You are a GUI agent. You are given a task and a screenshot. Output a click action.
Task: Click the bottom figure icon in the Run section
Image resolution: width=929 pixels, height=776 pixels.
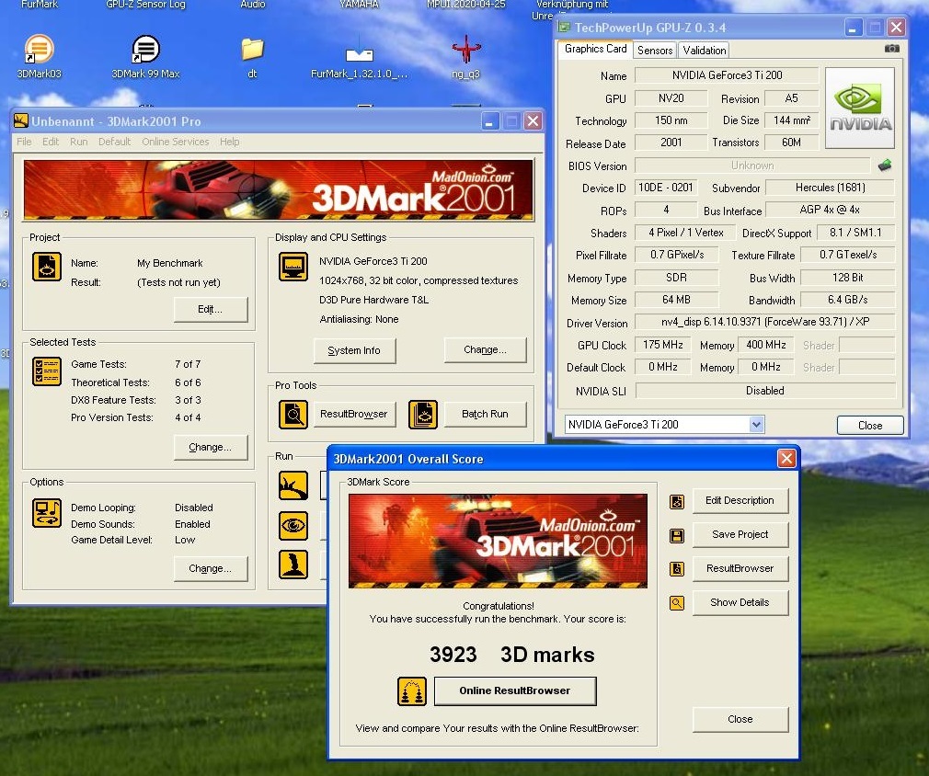(x=293, y=562)
